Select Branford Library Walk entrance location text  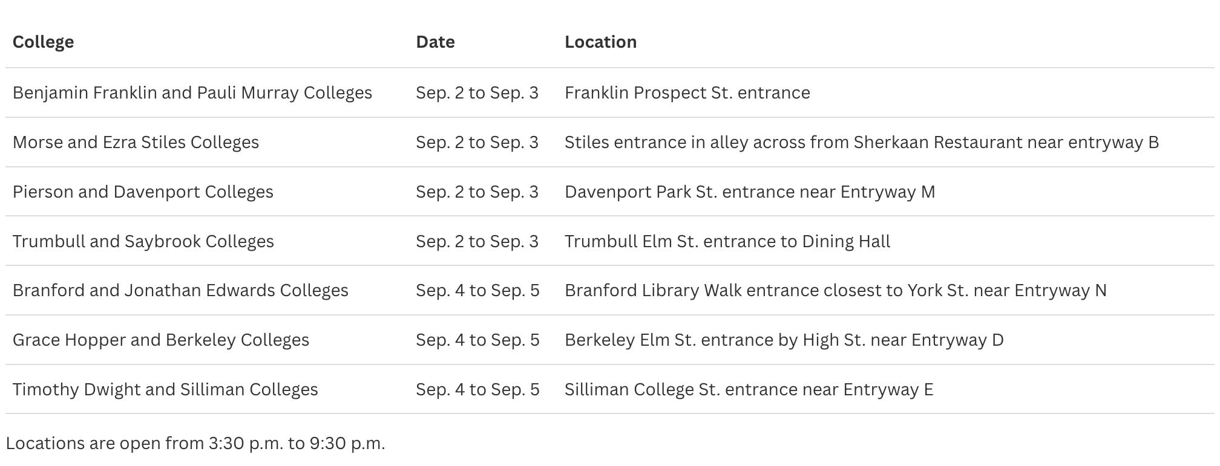(x=835, y=290)
